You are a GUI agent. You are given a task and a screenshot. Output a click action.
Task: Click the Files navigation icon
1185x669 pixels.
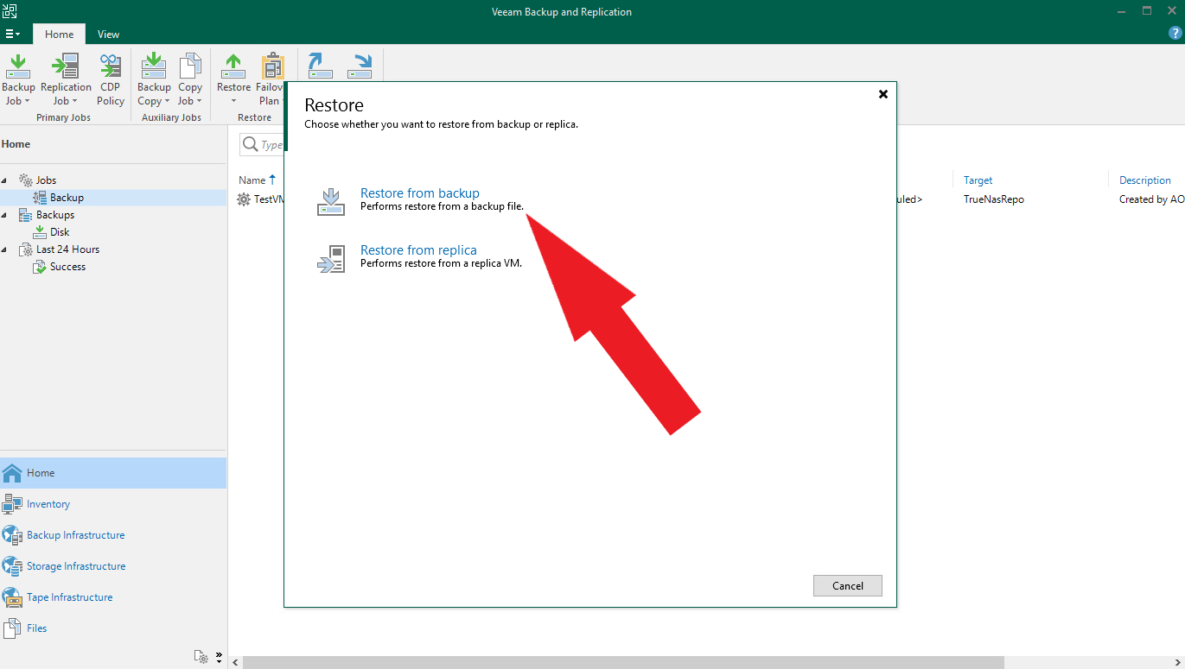(x=12, y=628)
